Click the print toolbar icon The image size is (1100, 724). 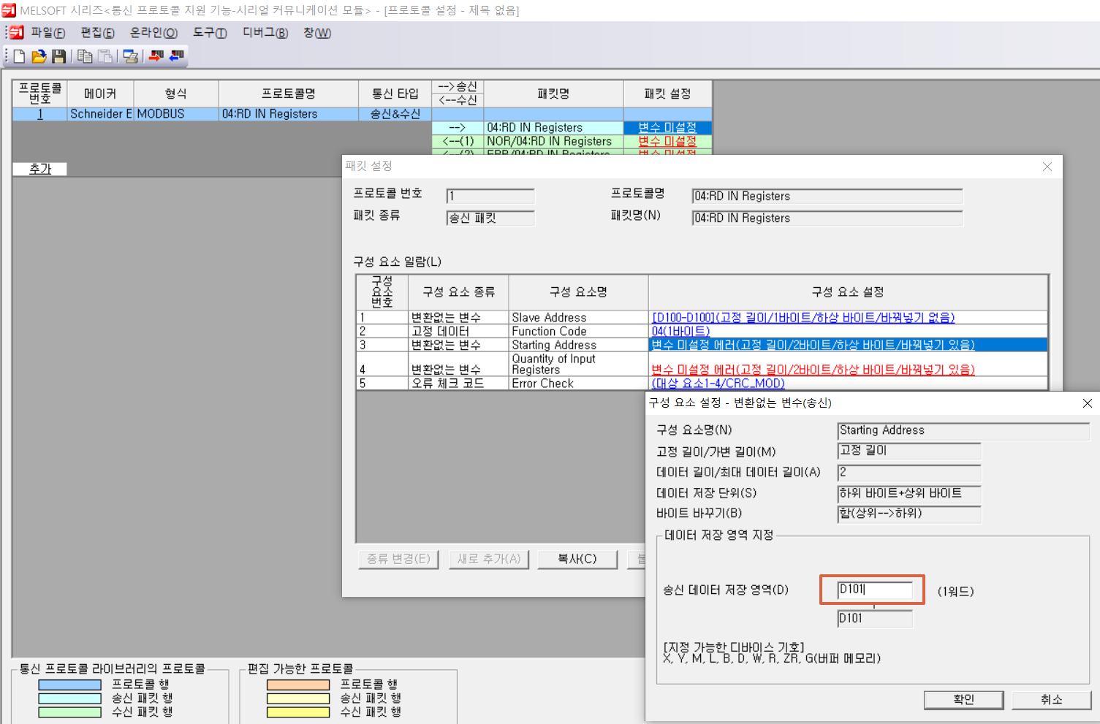(x=131, y=56)
